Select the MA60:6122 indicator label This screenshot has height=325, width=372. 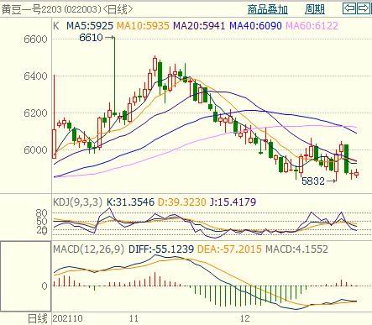tap(312, 26)
